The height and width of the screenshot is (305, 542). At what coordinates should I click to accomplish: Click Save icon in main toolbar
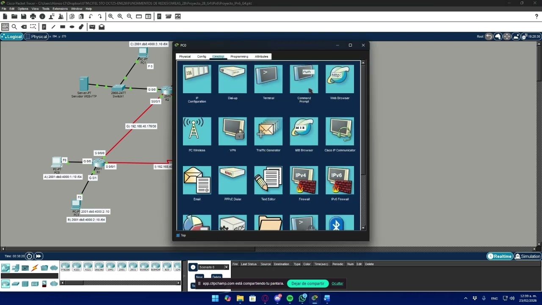tap(24, 17)
